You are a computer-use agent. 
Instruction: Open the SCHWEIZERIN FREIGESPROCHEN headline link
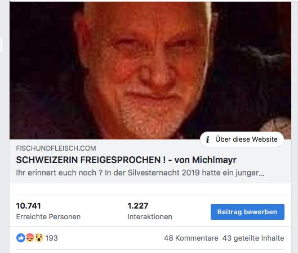coord(126,160)
